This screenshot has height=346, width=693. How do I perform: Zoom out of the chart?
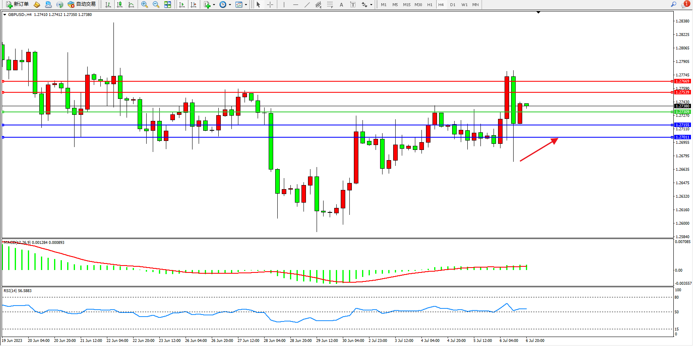156,4
